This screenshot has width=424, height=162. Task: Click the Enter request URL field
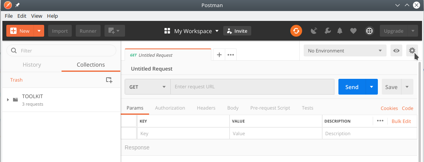coord(252,87)
